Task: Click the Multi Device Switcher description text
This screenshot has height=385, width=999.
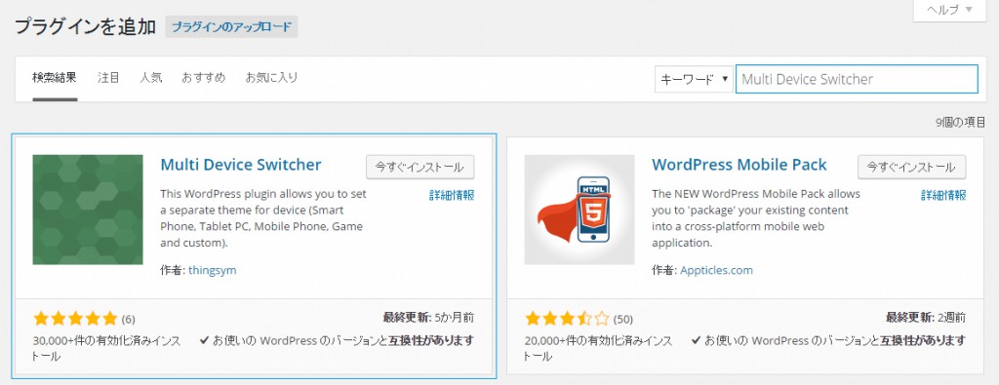Action: (x=263, y=218)
